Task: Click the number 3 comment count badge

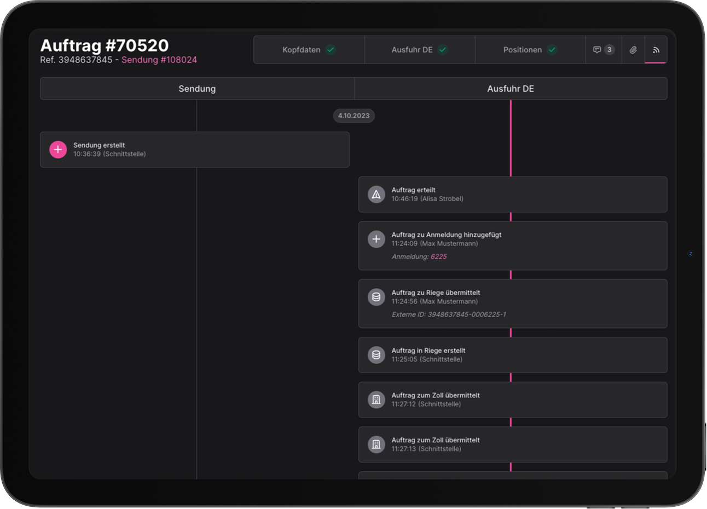Action: tap(609, 50)
